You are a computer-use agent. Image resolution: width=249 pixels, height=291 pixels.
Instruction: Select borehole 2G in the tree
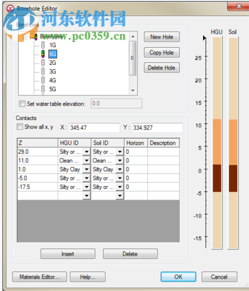(53, 63)
